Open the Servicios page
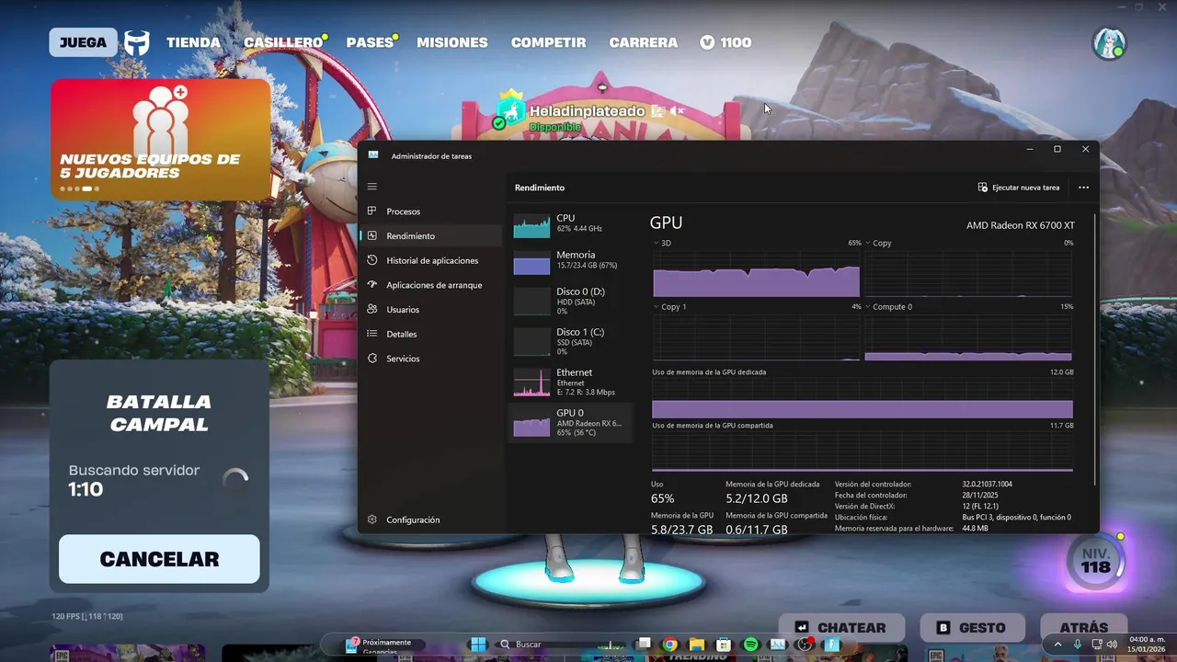The height and width of the screenshot is (662, 1177). [x=430, y=359]
